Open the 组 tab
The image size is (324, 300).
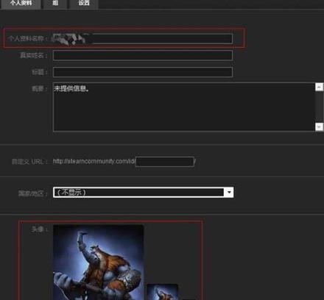pos(55,4)
